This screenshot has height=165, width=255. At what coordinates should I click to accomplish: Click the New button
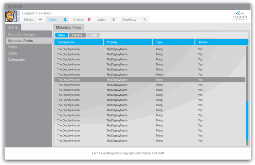62,35
